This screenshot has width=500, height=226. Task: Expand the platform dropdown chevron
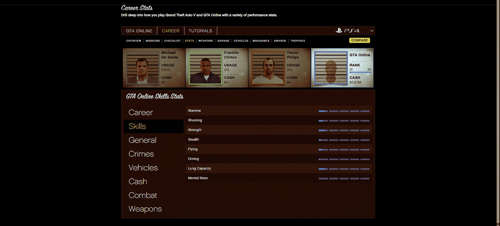click(x=372, y=31)
